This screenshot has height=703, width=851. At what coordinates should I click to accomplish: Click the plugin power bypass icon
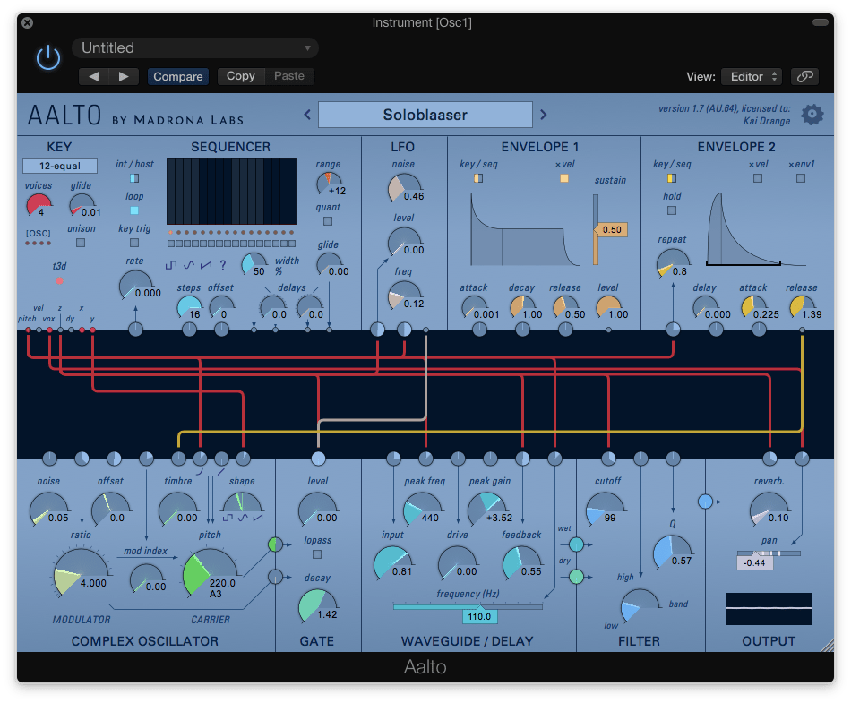point(47,58)
